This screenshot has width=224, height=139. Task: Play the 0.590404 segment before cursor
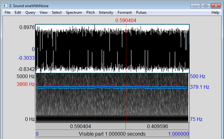81,127
